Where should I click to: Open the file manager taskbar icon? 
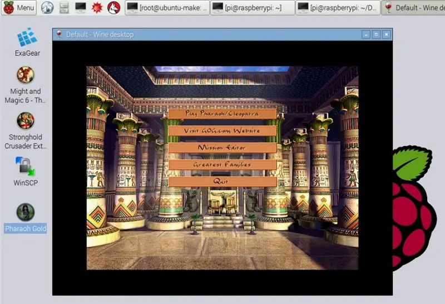coord(64,8)
